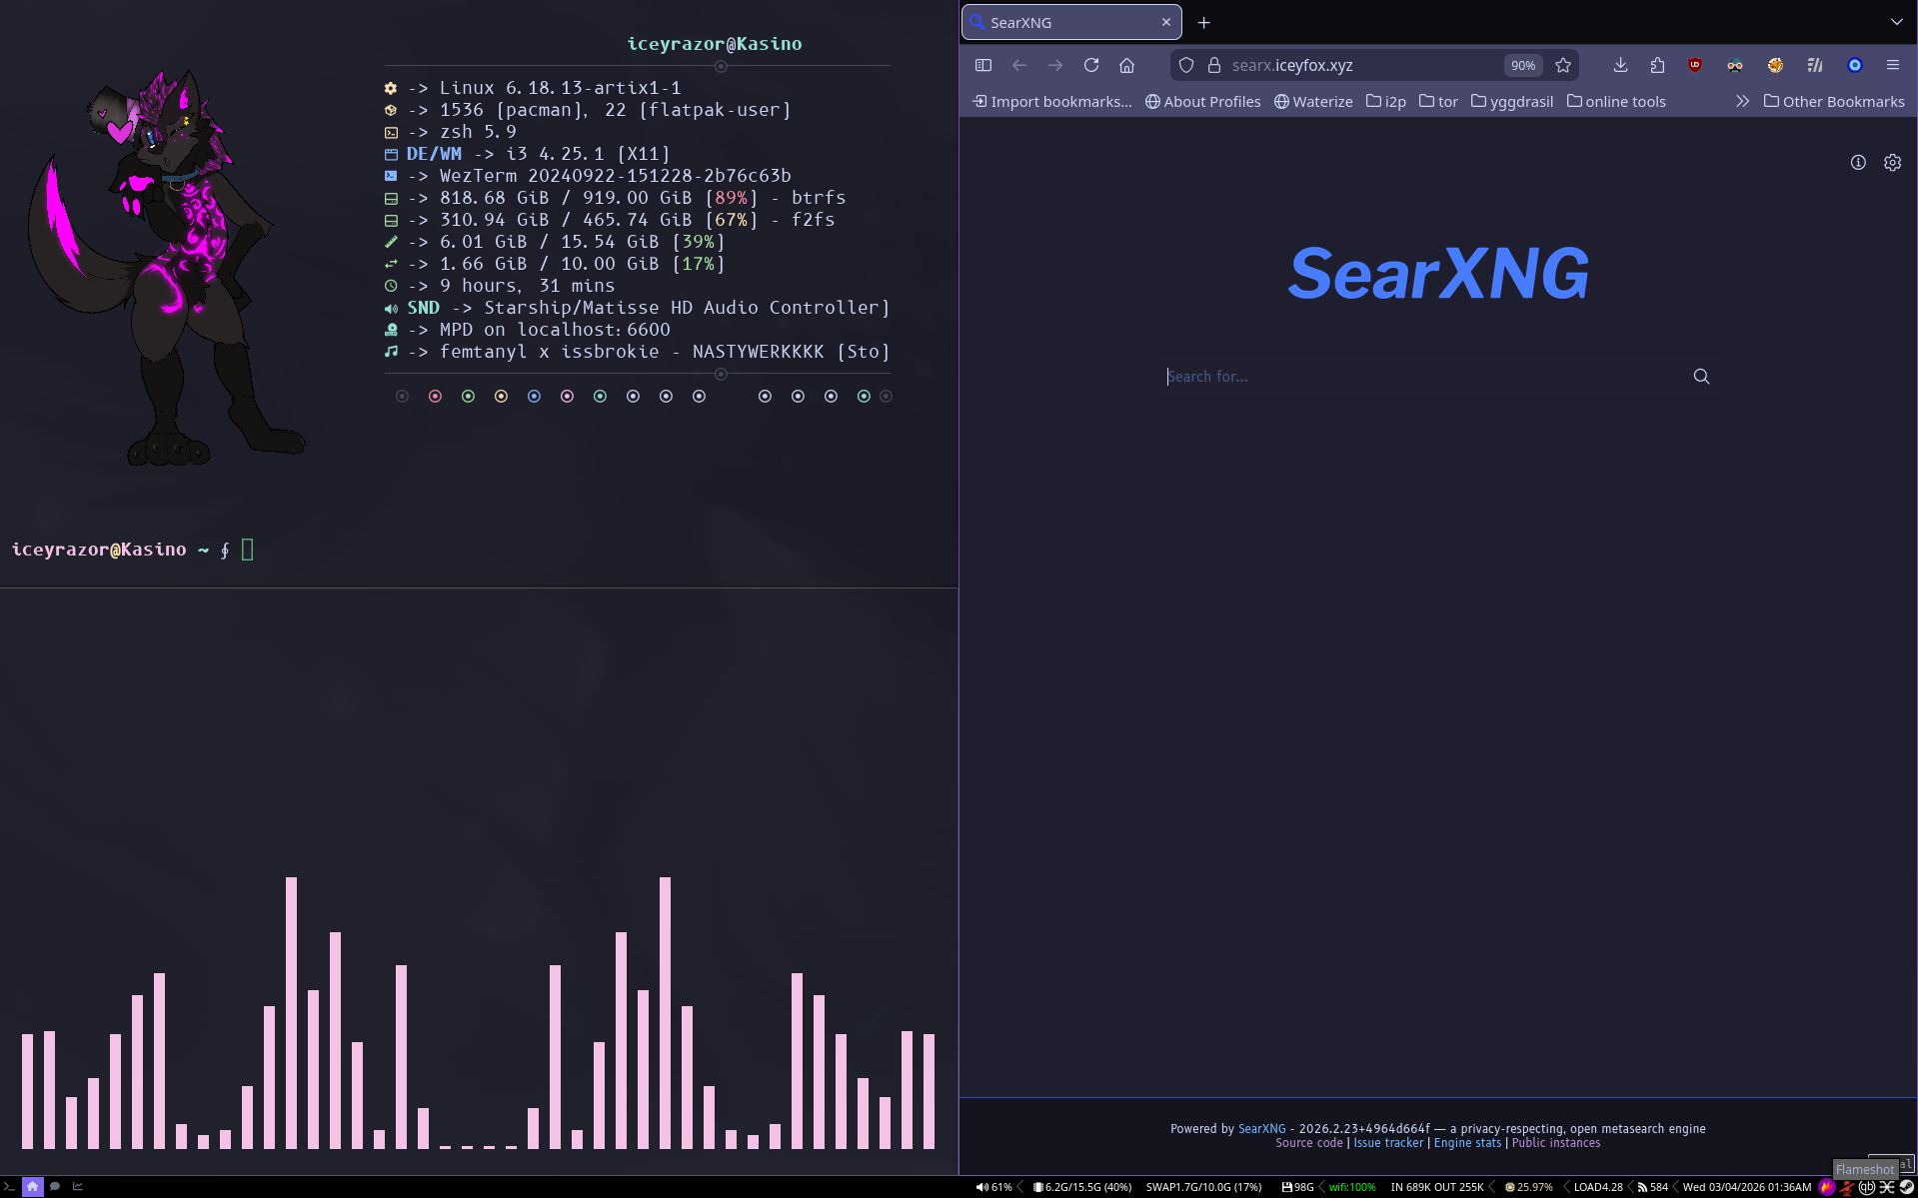1918x1198 pixels.
Task: Reload the SearXNG page
Action: (x=1091, y=65)
